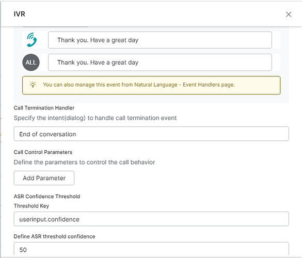
Task: Focus the Threshold Key input field
Action: coord(151,219)
